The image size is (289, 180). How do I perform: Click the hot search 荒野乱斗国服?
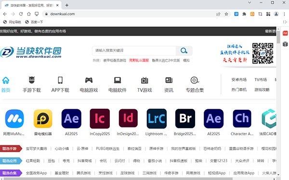(139, 61)
